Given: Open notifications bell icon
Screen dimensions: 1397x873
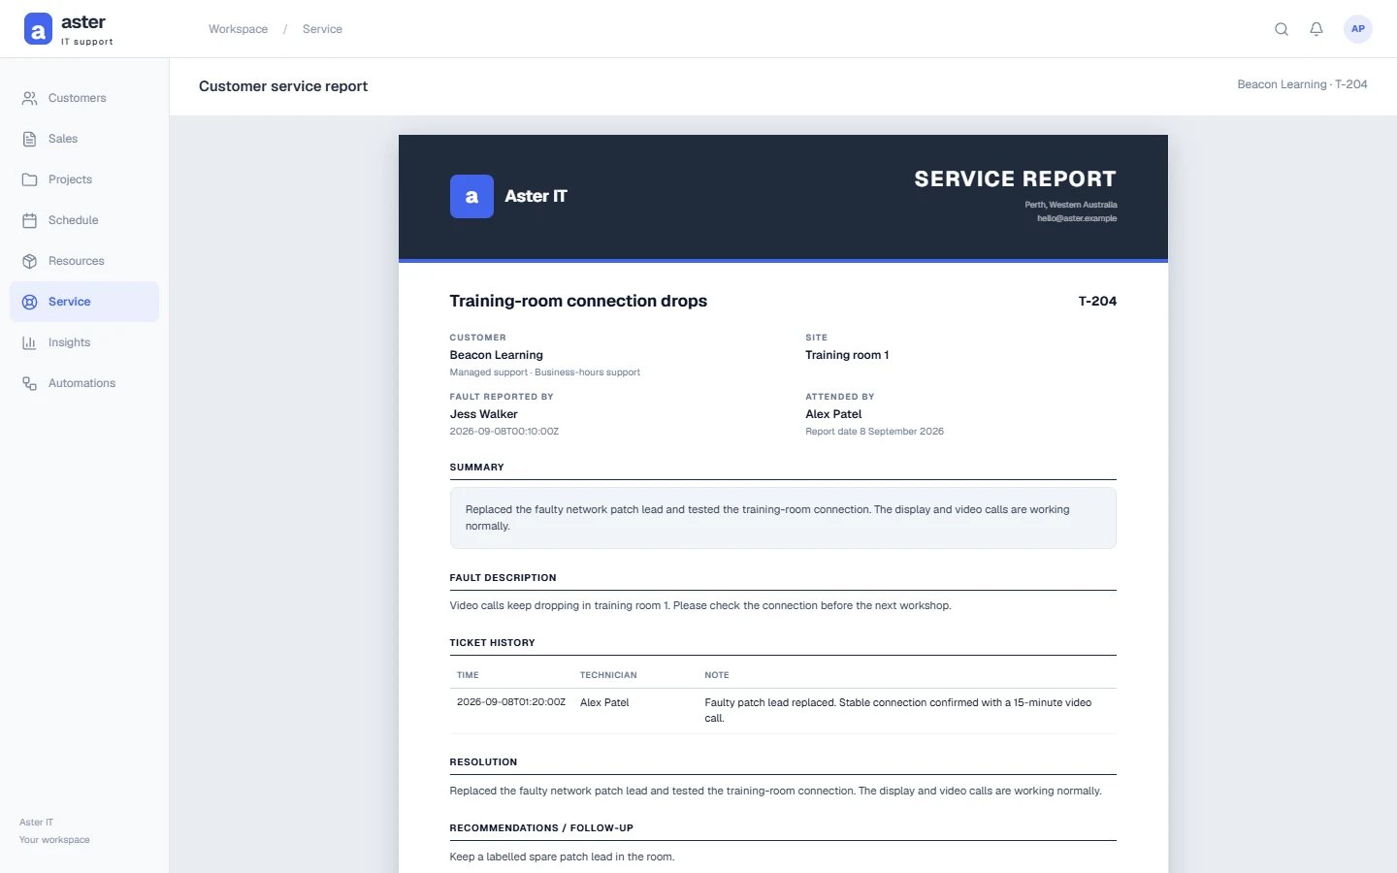Looking at the screenshot, I should click(1316, 29).
